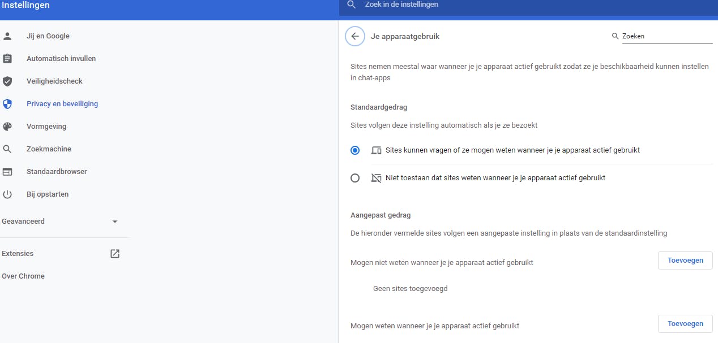Select radio: Niet toestaan dat sites weten
Viewport: 718px width, 343px height.
click(x=355, y=178)
